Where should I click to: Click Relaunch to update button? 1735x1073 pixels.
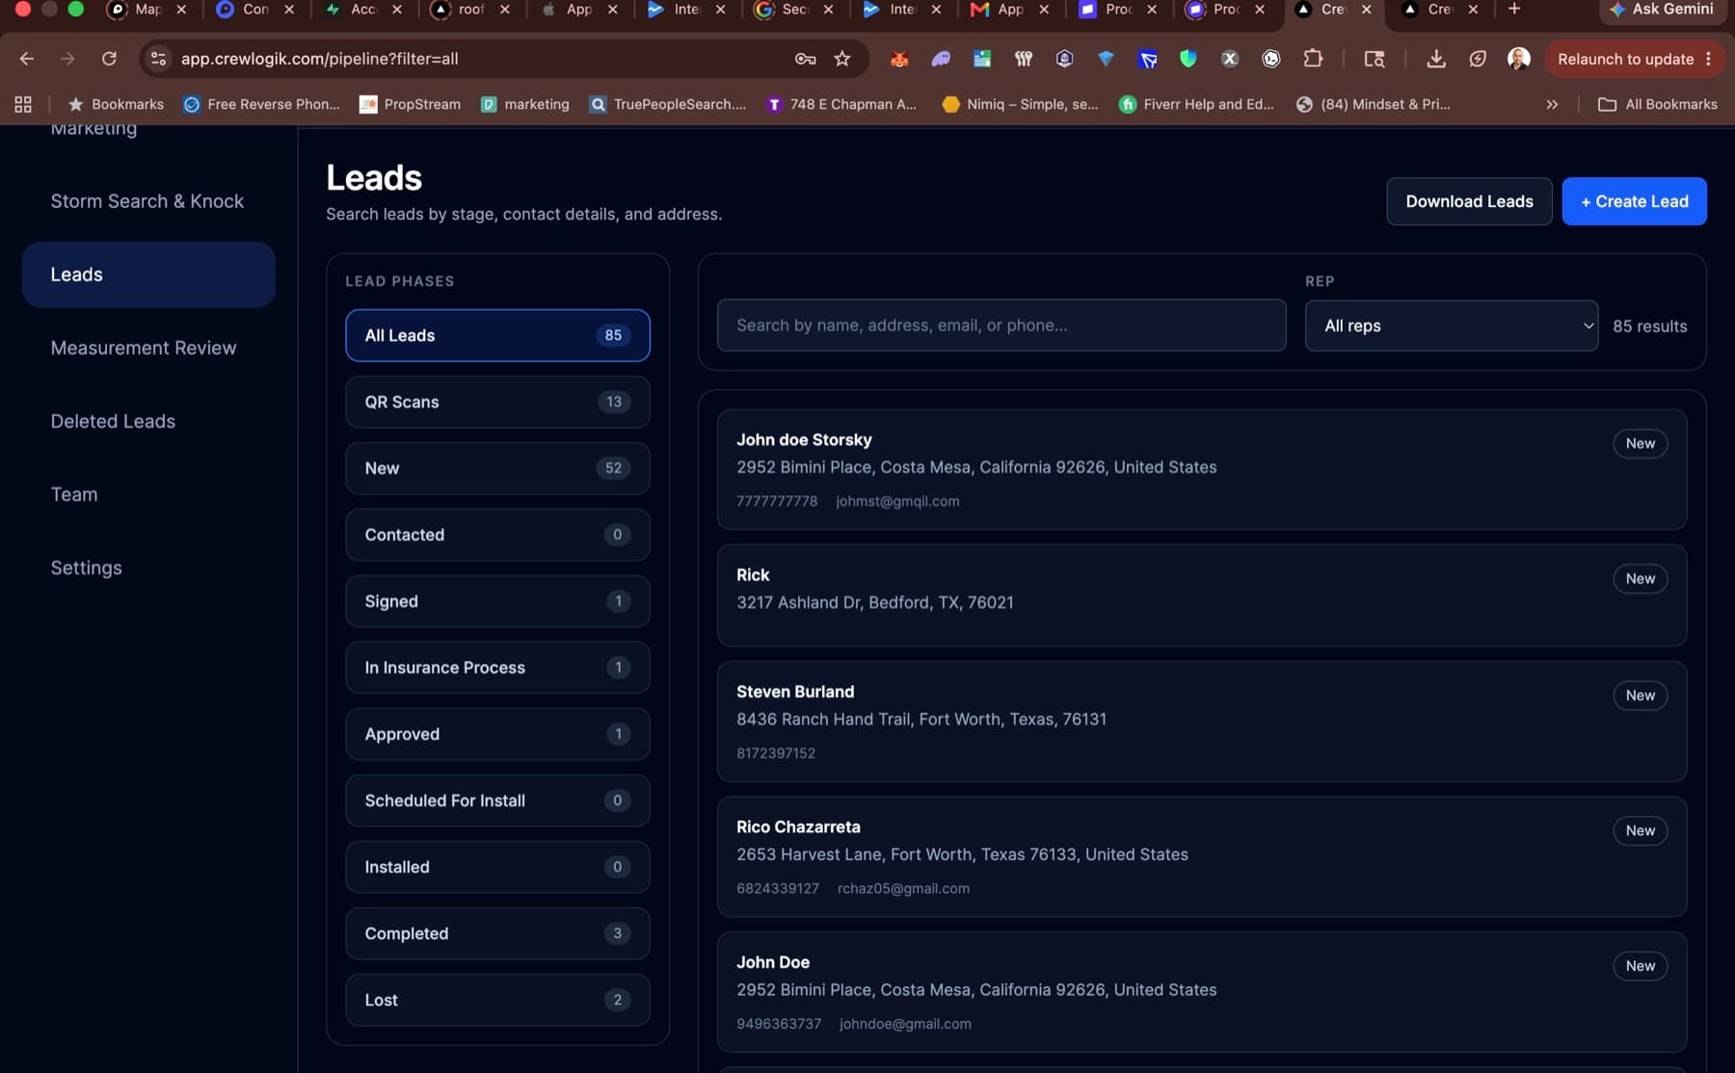1625,59
